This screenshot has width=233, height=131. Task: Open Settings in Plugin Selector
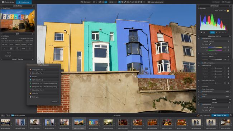pyautogui.click(x=43, y=97)
